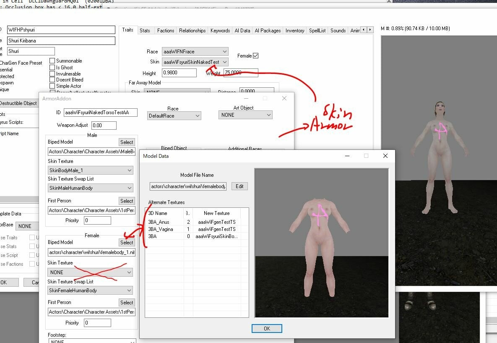Switch to the Stats tab
This screenshot has width=497, height=343.
tap(145, 31)
